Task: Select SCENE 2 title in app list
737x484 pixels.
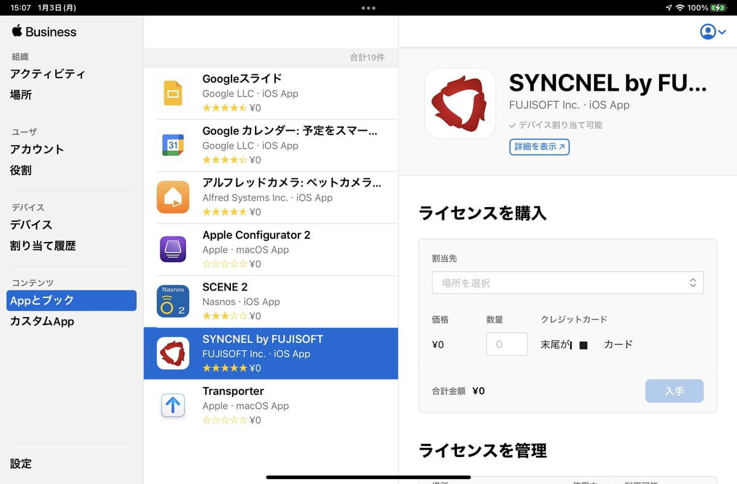Action: (x=225, y=287)
